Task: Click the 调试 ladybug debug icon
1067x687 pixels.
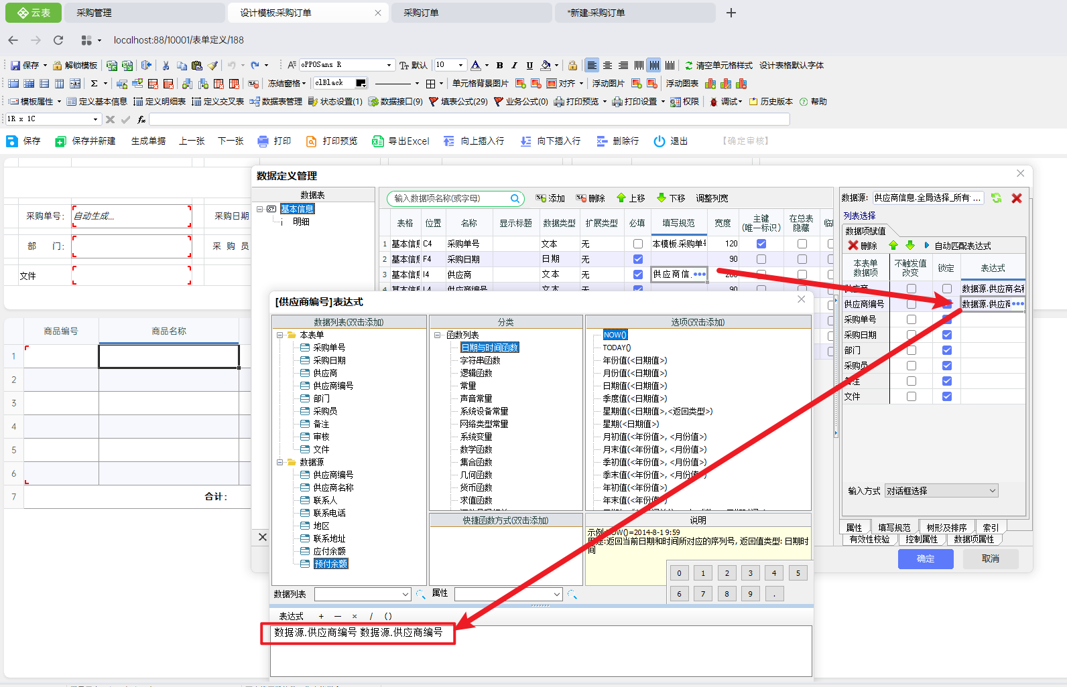Action: [x=714, y=102]
